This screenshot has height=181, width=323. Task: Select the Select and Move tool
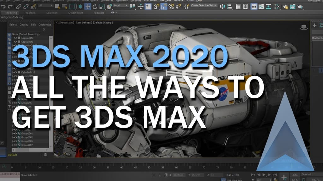[x=87, y=5]
